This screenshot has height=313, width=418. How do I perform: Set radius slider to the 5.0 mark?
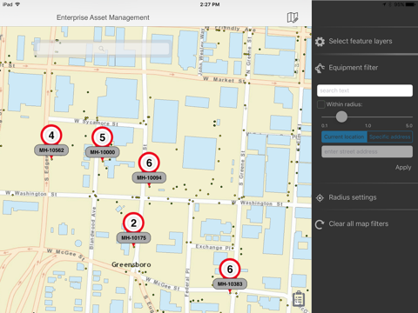[x=410, y=117]
